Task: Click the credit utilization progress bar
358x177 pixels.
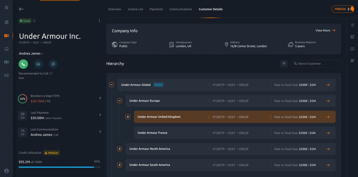Action: (60, 167)
